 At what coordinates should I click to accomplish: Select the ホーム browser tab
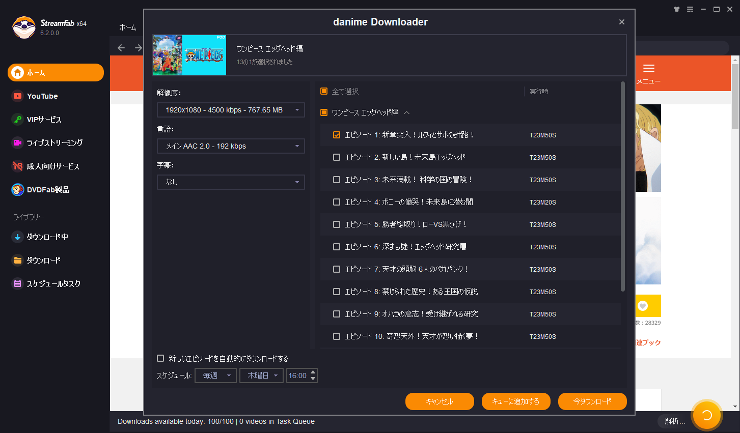[127, 27]
